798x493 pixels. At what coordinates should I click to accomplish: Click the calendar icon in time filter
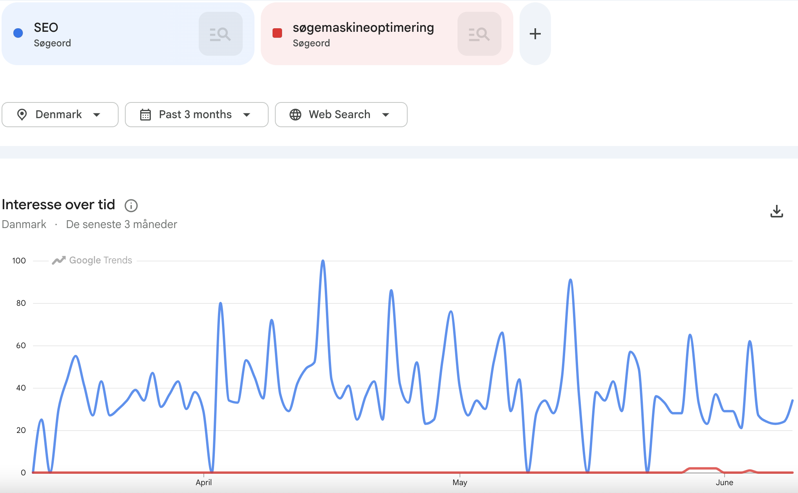pyautogui.click(x=145, y=115)
